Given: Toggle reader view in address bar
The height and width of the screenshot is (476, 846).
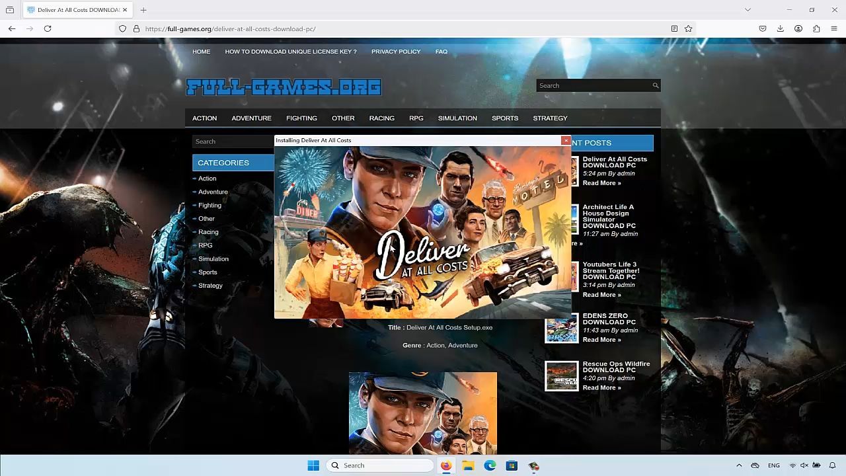Looking at the screenshot, I should 674,28.
